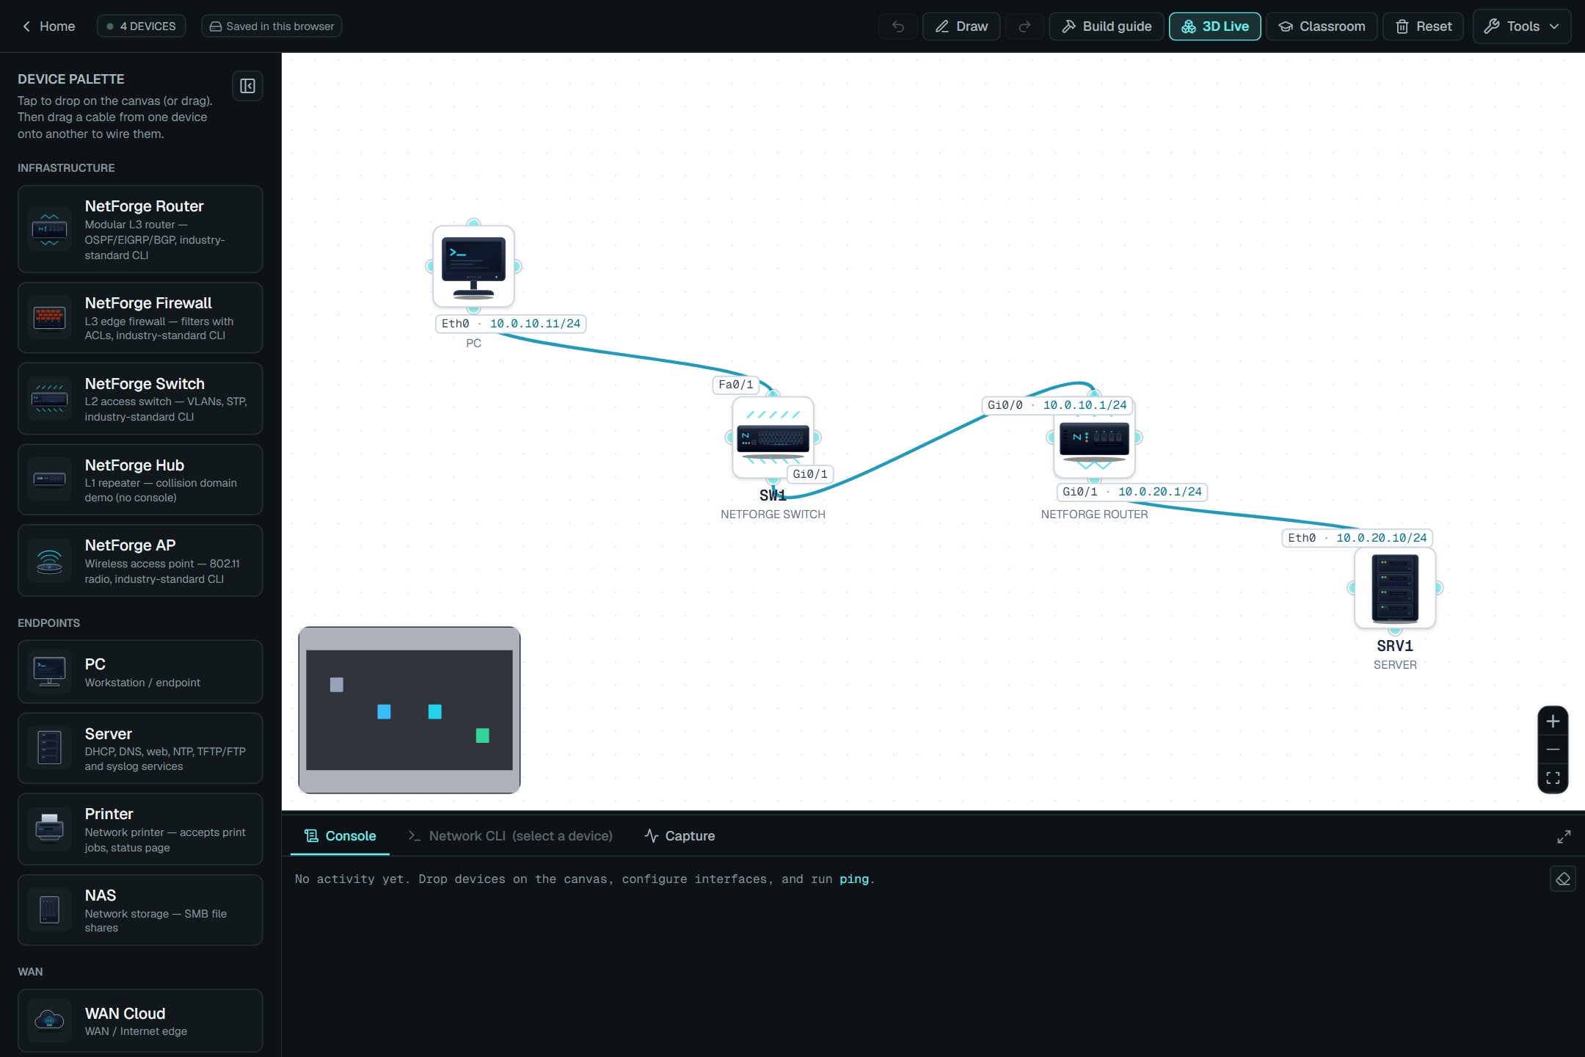
Task: Click the Gi0/1 10.0.20.1/24 interface label
Action: (1132, 492)
